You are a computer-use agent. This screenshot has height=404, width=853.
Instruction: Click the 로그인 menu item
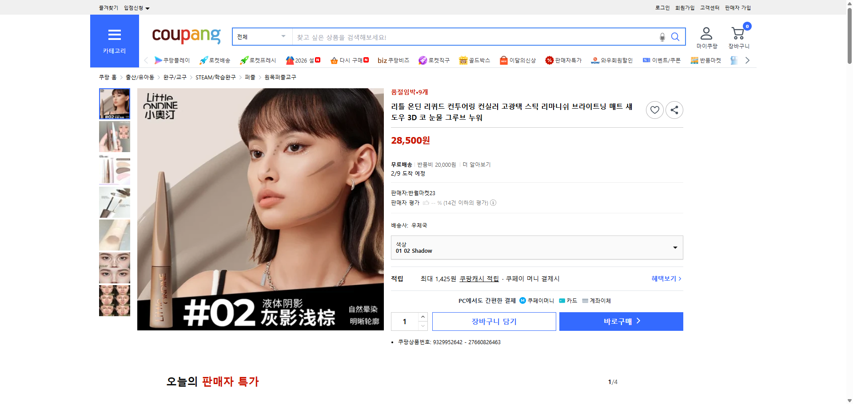pyautogui.click(x=662, y=8)
